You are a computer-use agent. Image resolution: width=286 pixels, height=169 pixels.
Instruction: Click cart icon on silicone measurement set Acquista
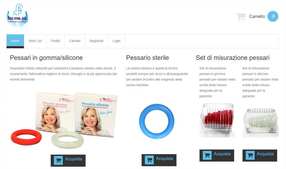click(x=250, y=155)
